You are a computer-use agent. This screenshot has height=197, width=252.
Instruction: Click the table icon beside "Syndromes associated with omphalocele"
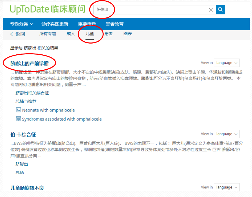click(18, 119)
